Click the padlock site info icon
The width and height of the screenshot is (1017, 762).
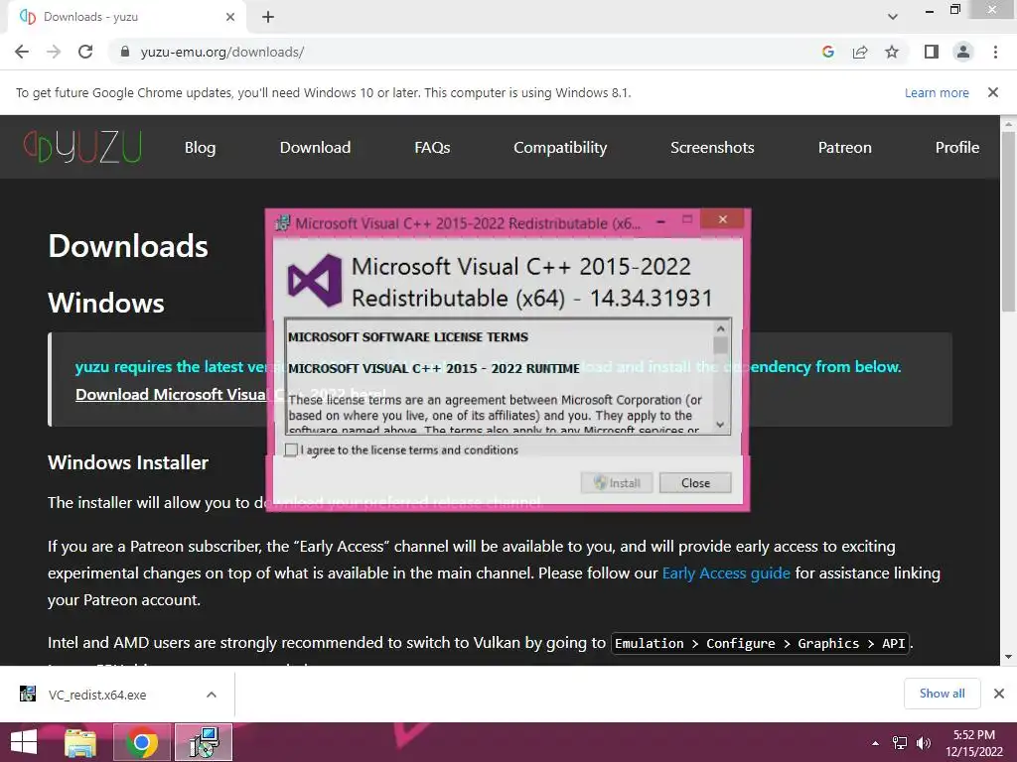(x=125, y=52)
